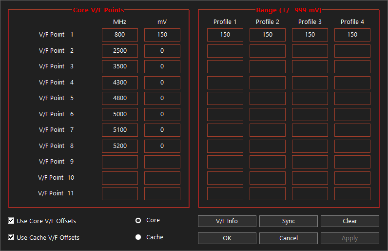This screenshot has height=251, width=388.
Task: Click Profile 2 range field in V/F Point 11 row
Action: click(x=268, y=193)
